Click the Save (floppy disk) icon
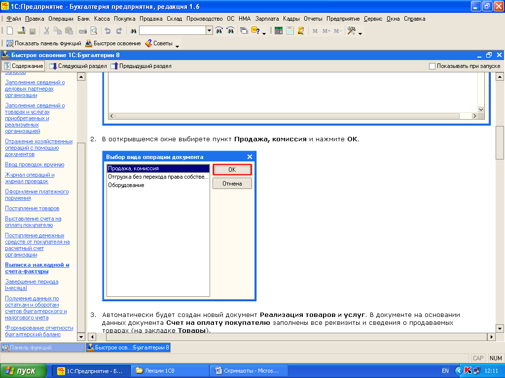 click(32, 31)
